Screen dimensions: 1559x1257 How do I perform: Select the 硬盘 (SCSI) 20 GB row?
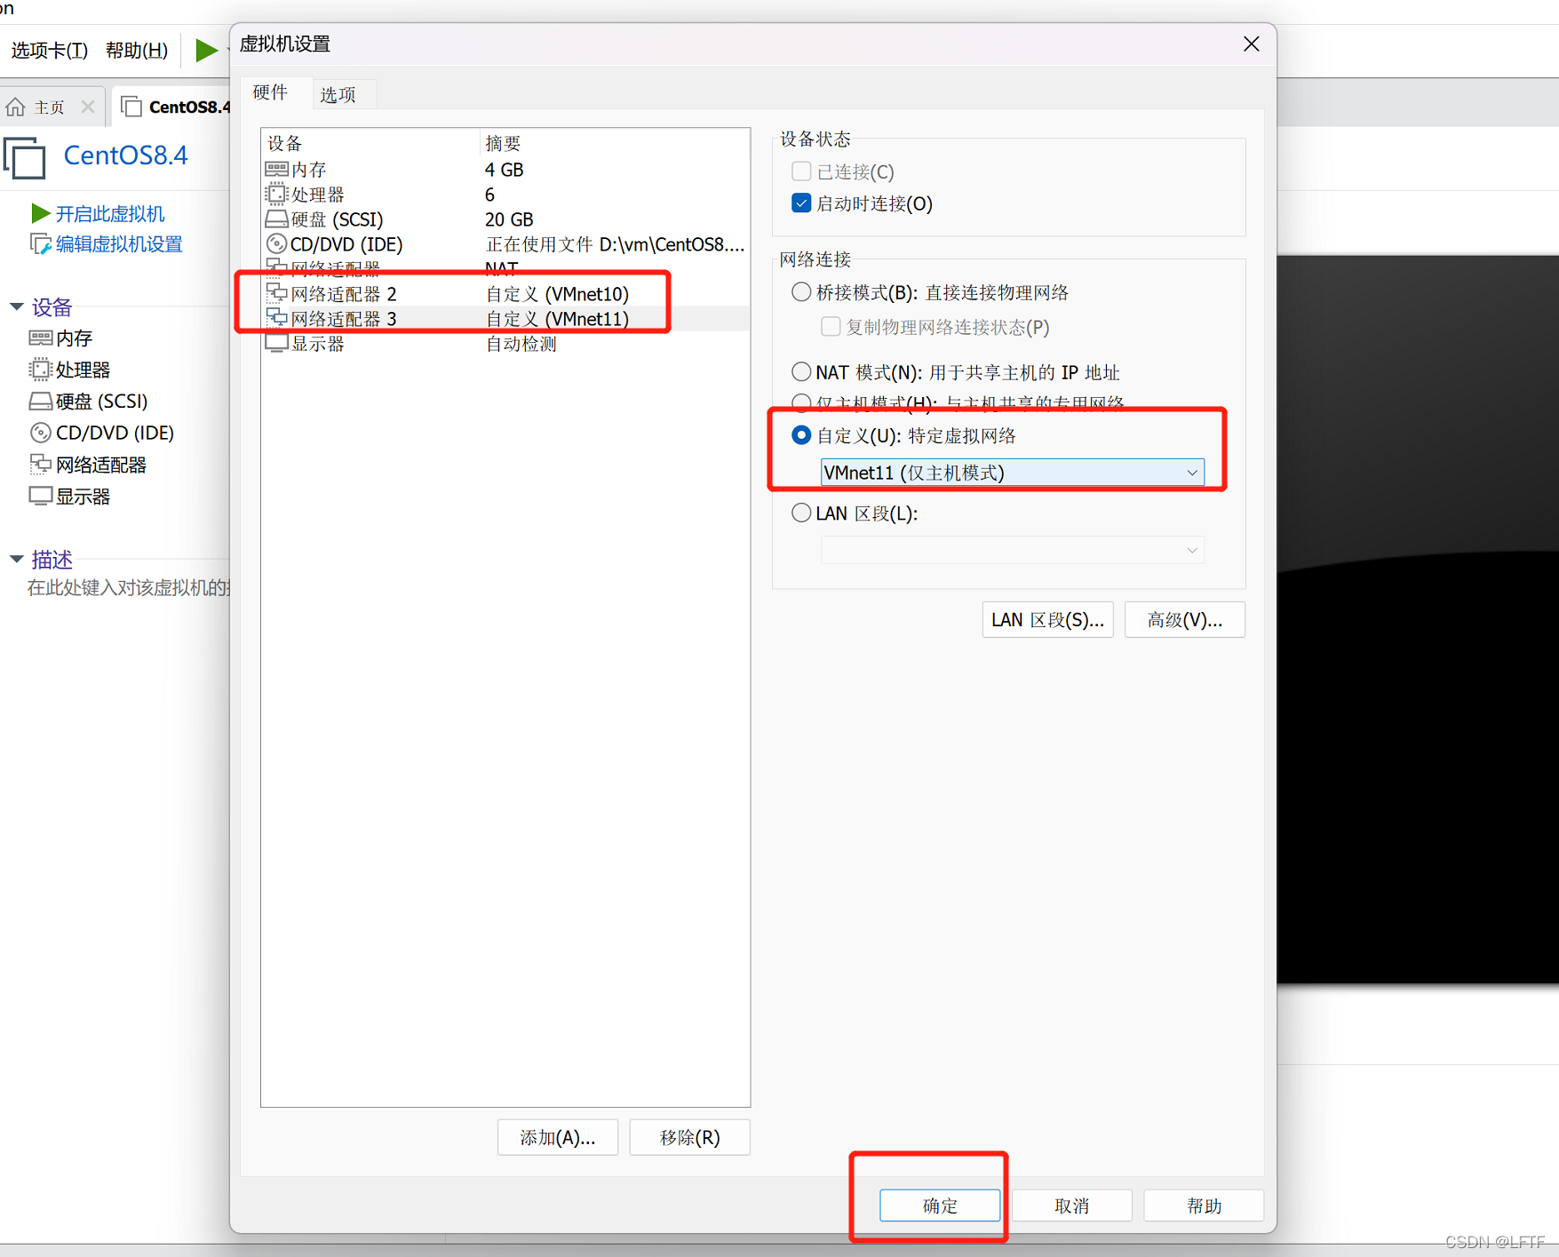point(505,219)
